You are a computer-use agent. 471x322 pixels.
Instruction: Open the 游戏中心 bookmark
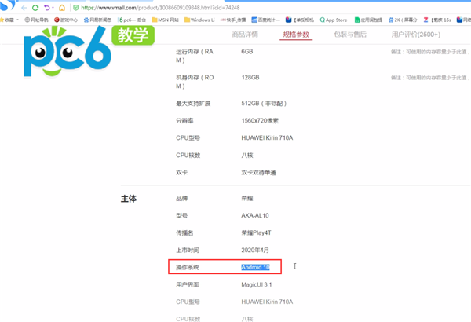66,20
